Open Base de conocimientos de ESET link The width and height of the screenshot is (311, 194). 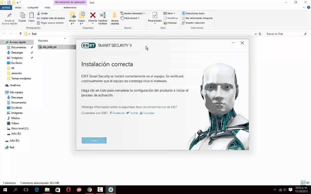point(157,107)
